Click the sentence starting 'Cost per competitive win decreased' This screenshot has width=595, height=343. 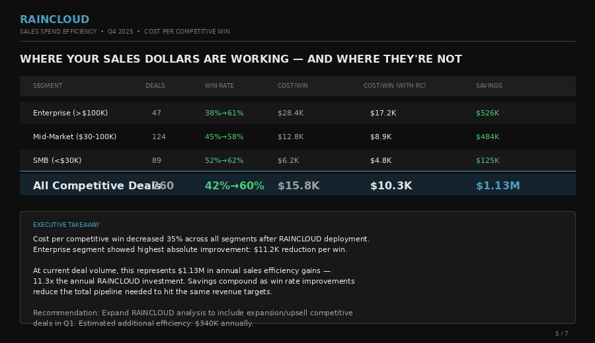coord(201,239)
